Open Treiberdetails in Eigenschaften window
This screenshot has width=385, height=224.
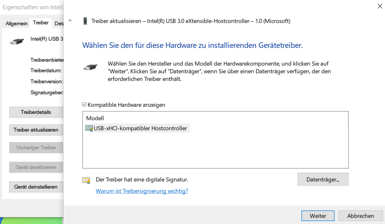coord(36,112)
